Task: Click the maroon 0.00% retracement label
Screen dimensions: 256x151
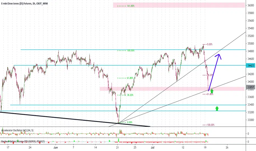Action: pos(210,44)
